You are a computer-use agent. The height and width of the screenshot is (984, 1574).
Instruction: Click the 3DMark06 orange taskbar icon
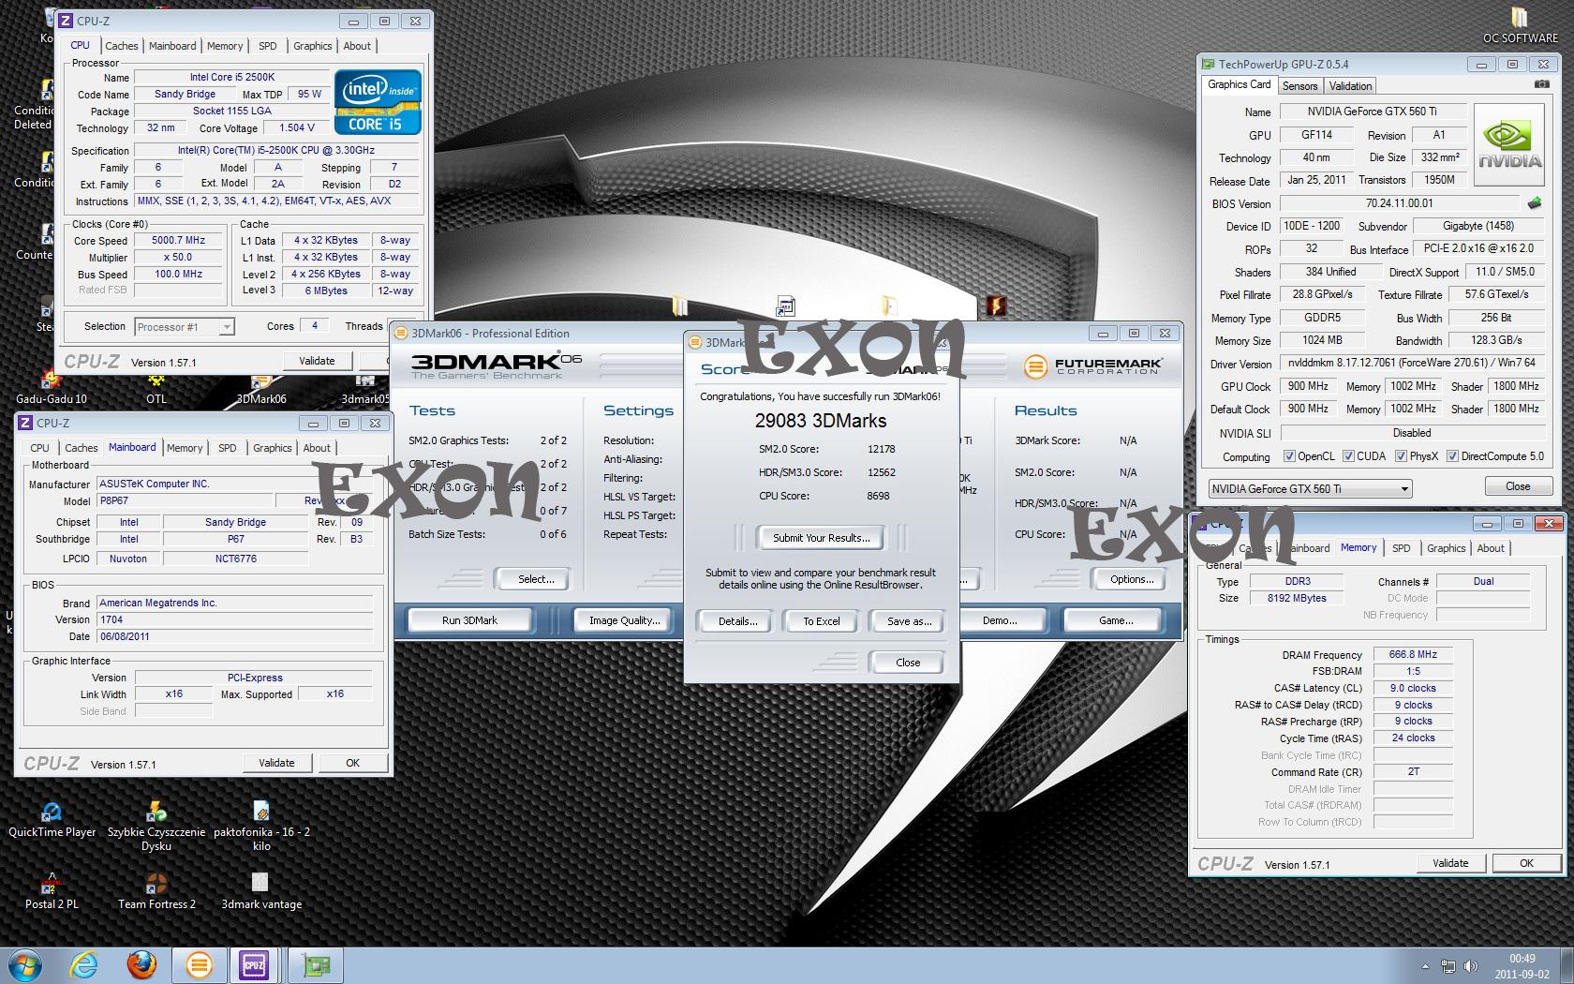pyautogui.click(x=199, y=964)
